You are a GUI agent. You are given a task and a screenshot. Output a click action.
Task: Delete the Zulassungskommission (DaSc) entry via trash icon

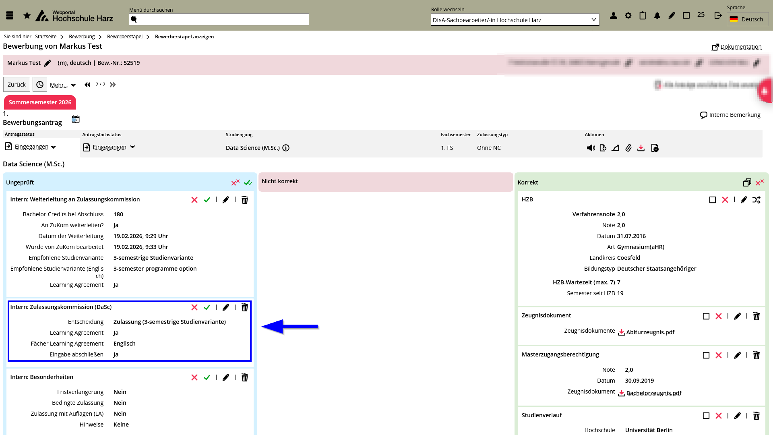click(x=244, y=307)
